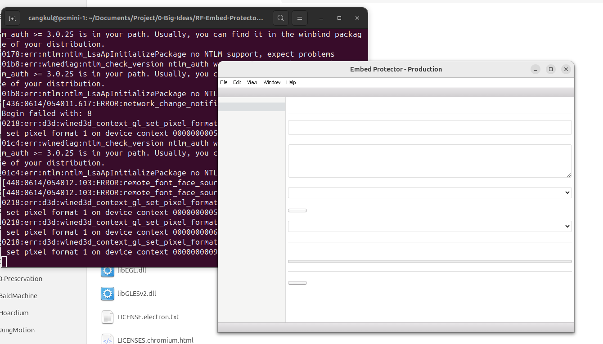This screenshot has height=344, width=603.
Task: Select the LICENSE.electron.txt document icon
Action: pos(108,317)
